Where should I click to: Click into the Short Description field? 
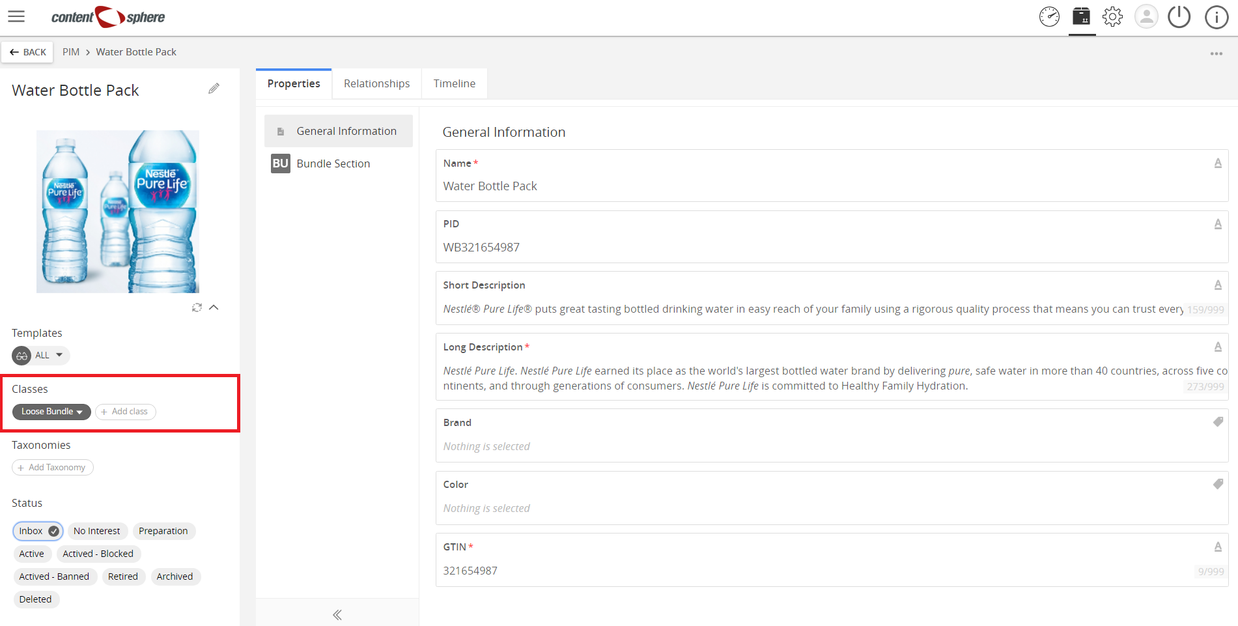832,298
